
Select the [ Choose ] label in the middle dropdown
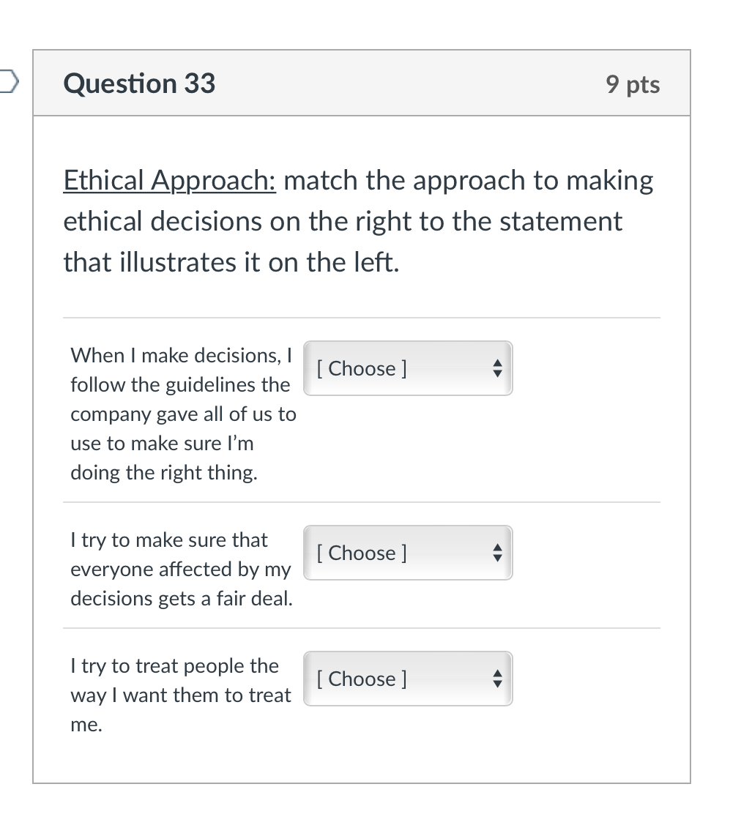point(360,553)
